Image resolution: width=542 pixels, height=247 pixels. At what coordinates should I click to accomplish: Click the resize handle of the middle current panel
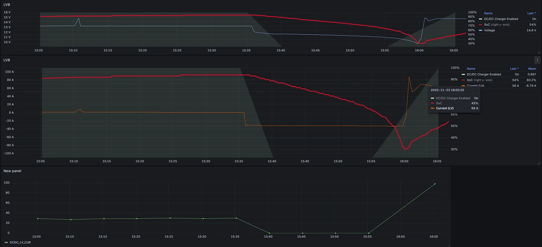[x=539, y=164]
